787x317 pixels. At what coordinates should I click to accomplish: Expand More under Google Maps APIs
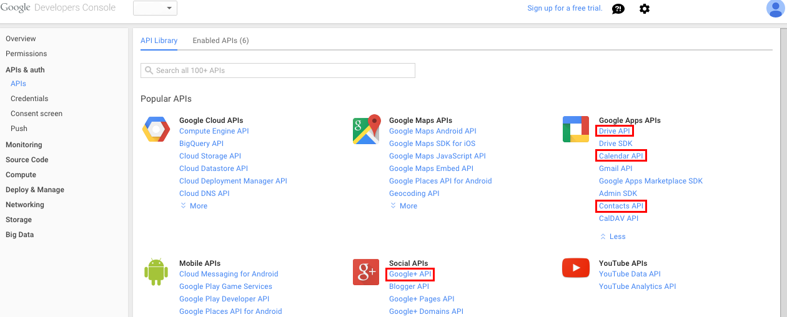(403, 206)
